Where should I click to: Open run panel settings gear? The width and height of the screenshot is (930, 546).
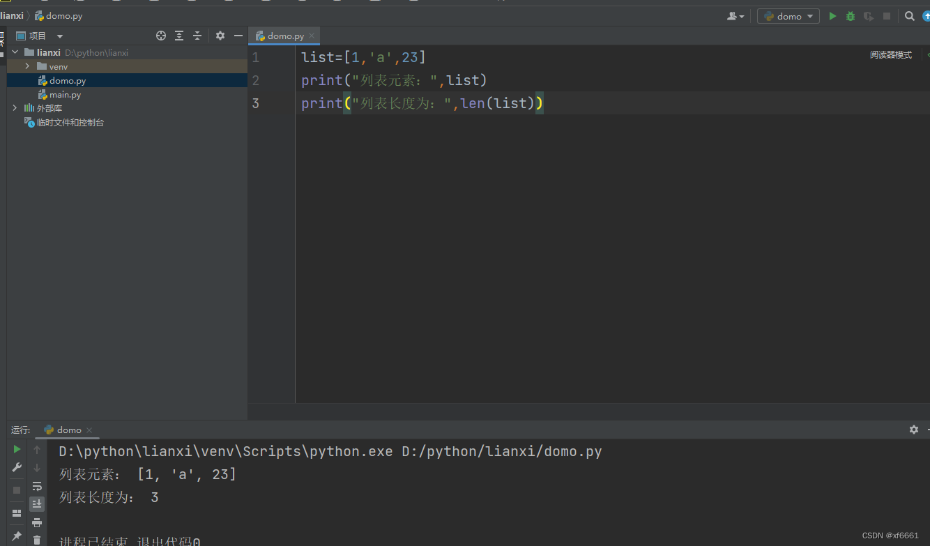click(914, 430)
